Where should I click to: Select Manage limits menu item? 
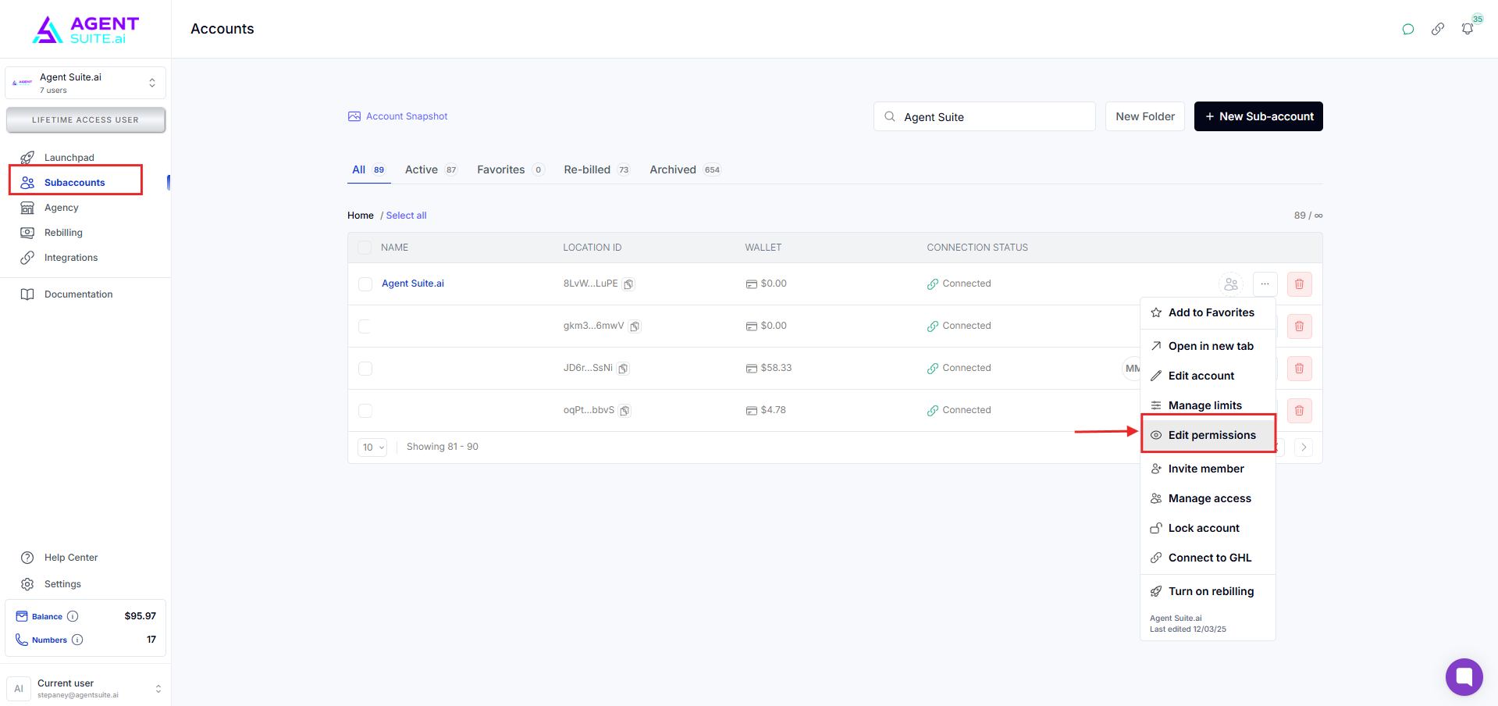click(1208, 405)
